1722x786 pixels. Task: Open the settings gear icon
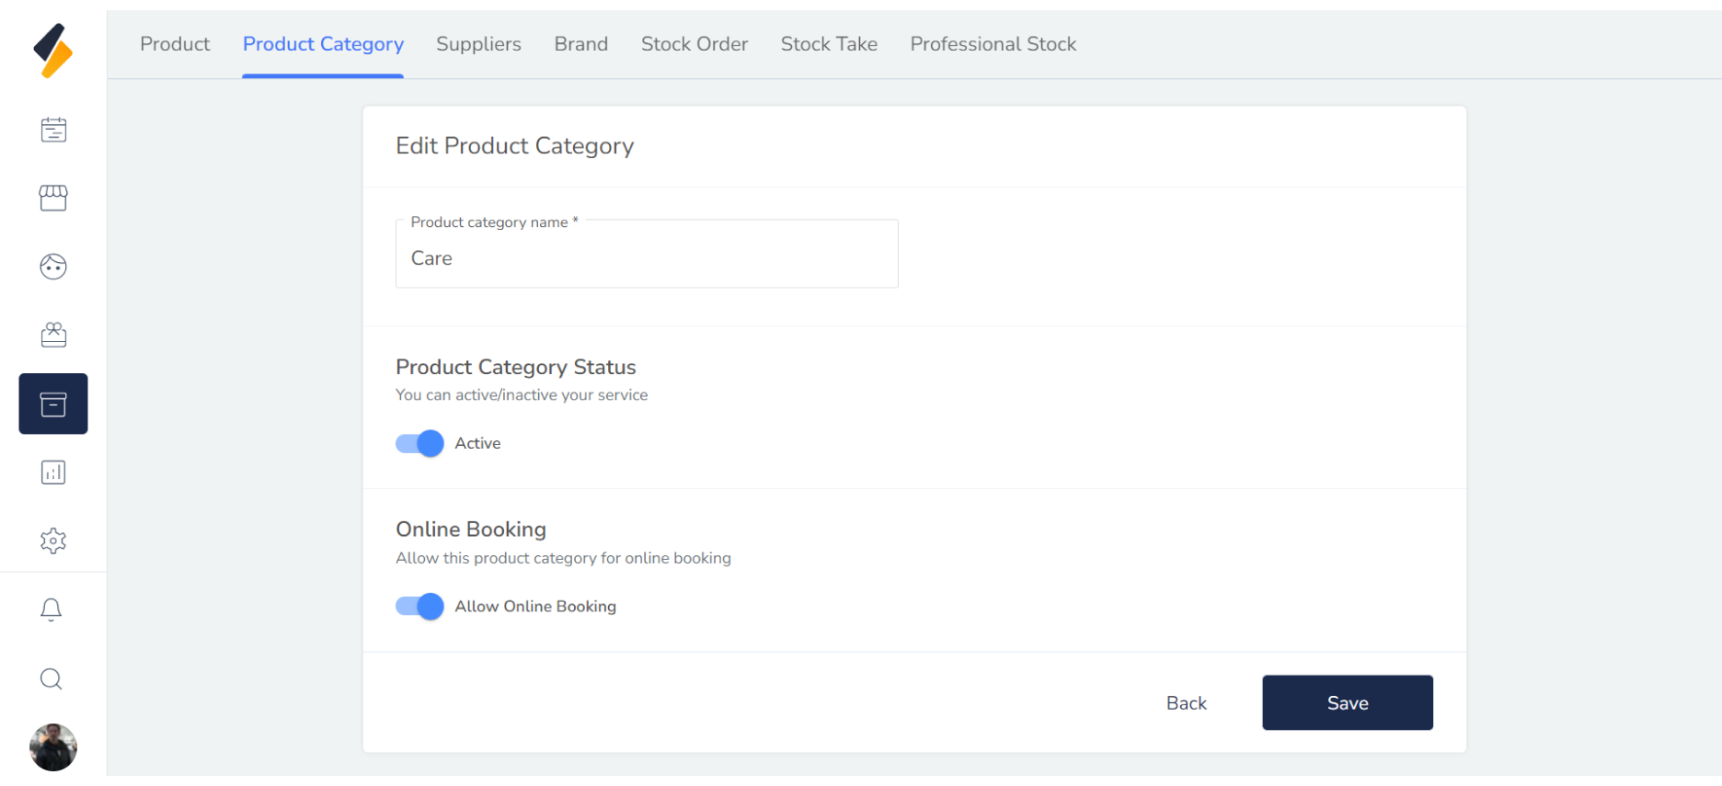click(x=53, y=541)
